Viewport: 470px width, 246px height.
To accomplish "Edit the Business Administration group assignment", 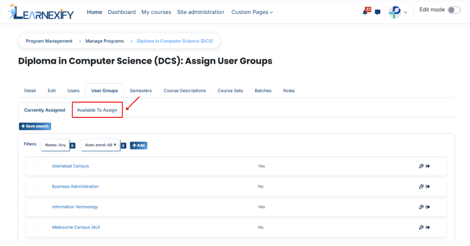I will [421, 186].
